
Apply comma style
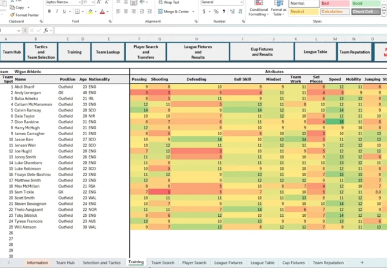[224, 11]
